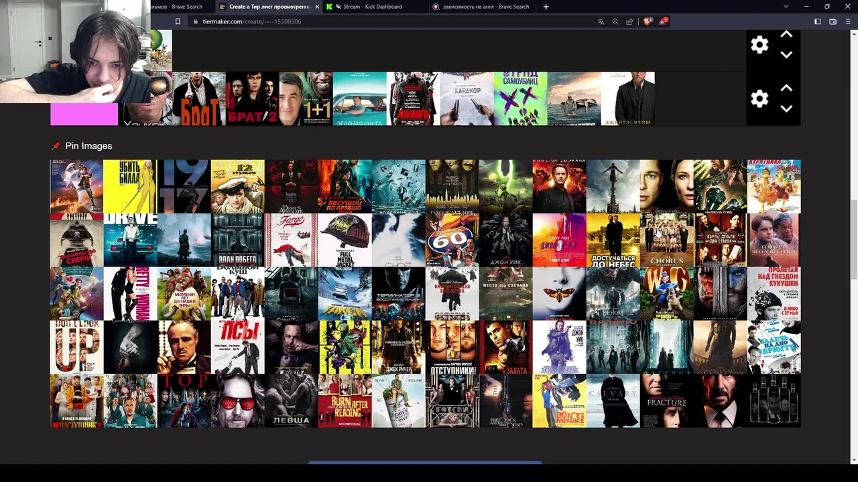Move the top tier row down
The width and height of the screenshot is (858, 482).
[x=786, y=55]
